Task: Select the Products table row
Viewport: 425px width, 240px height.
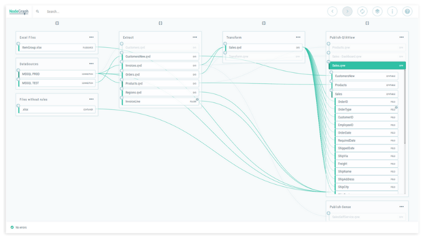Action: click(365, 85)
